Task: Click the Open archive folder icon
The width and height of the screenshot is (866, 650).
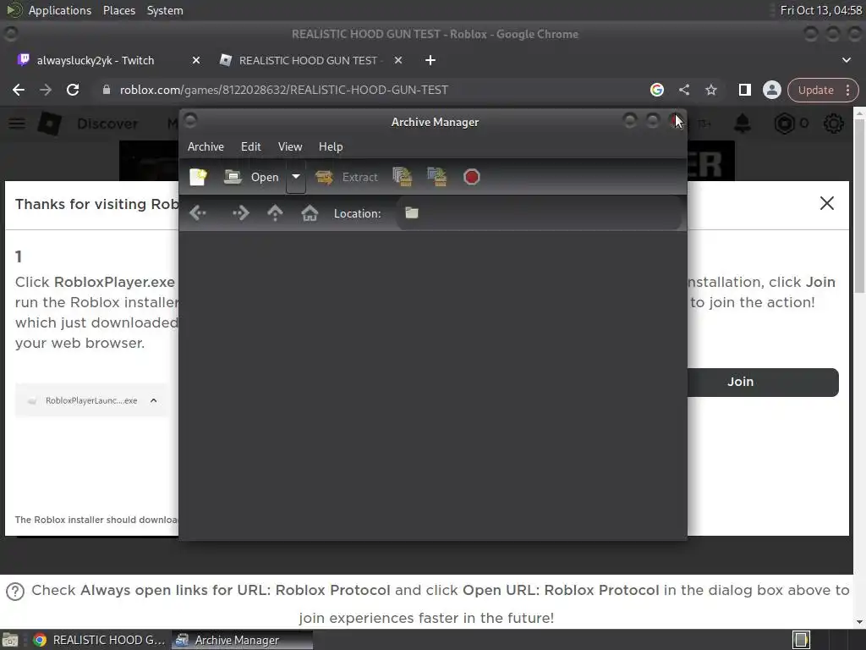Action: point(233,177)
